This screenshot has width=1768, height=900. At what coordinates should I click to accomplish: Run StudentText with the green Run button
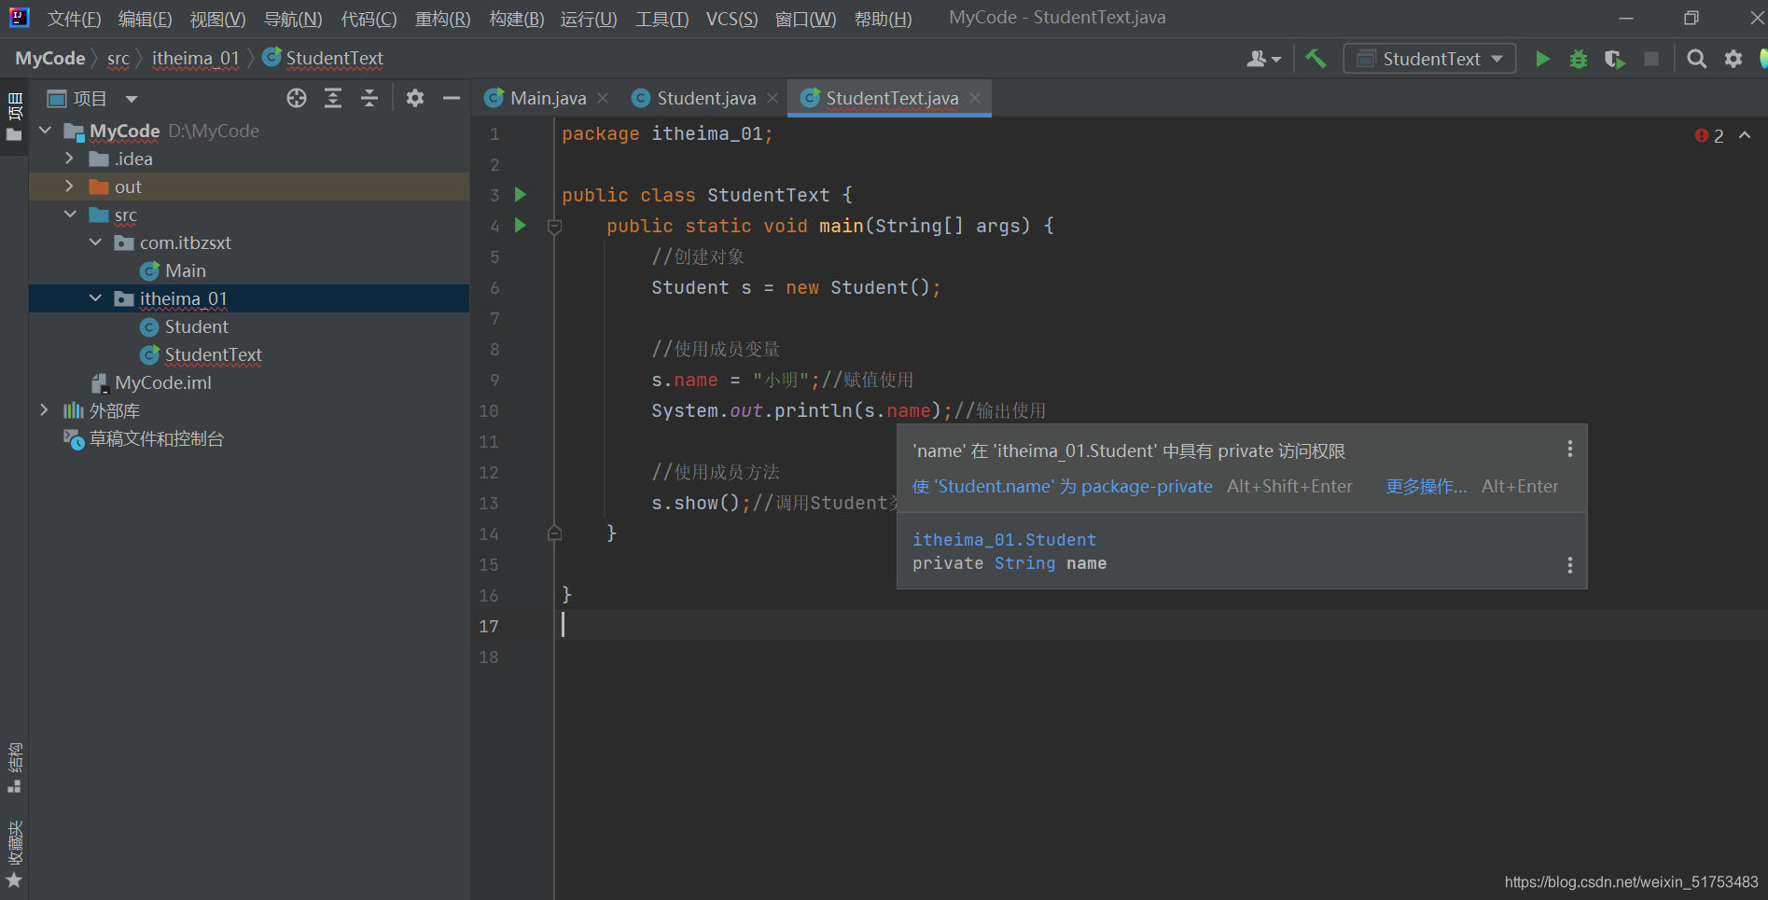pyautogui.click(x=1542, y=59)
